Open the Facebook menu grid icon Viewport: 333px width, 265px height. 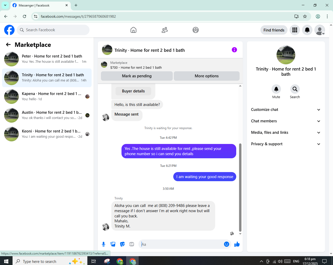(x=295, y=30)
